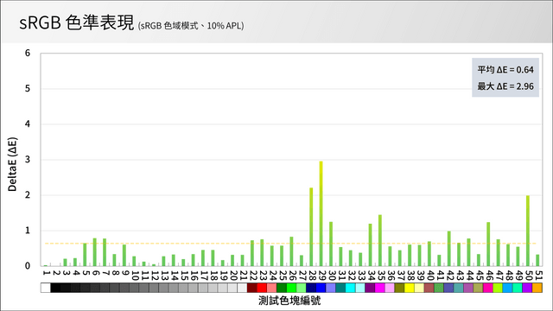Select the bar for patch 50

[528, 231]
